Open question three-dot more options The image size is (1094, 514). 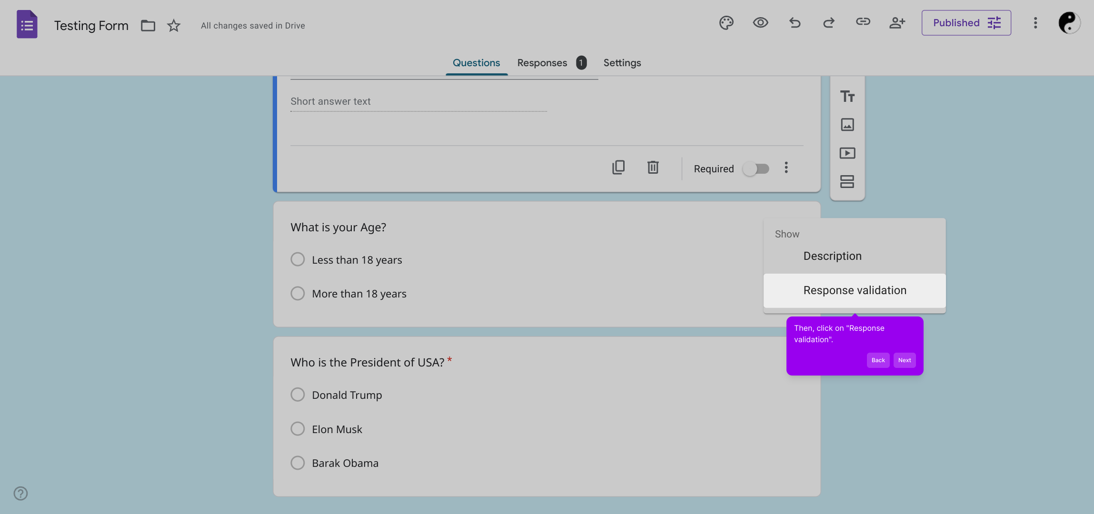click(x=786, y=168)
